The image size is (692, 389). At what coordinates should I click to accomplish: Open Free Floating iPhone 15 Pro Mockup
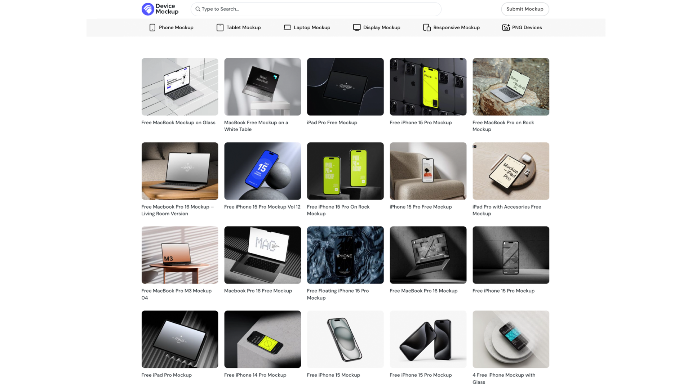pyautogui.click(x=345, y=255)
